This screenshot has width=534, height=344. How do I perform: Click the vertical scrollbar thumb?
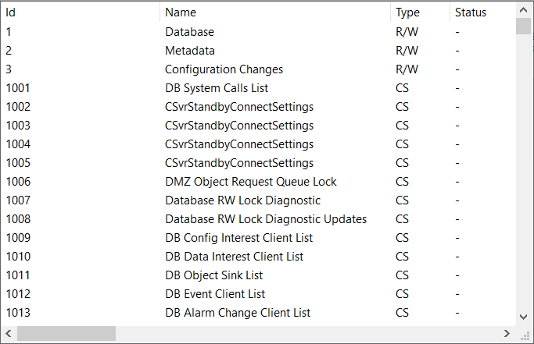pyautogui.click(x=524, y=26)
